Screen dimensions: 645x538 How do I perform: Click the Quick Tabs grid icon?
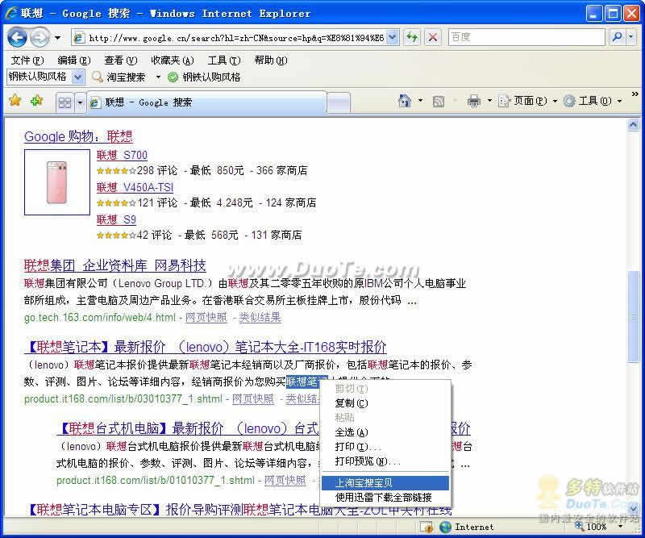pos(65,102)
